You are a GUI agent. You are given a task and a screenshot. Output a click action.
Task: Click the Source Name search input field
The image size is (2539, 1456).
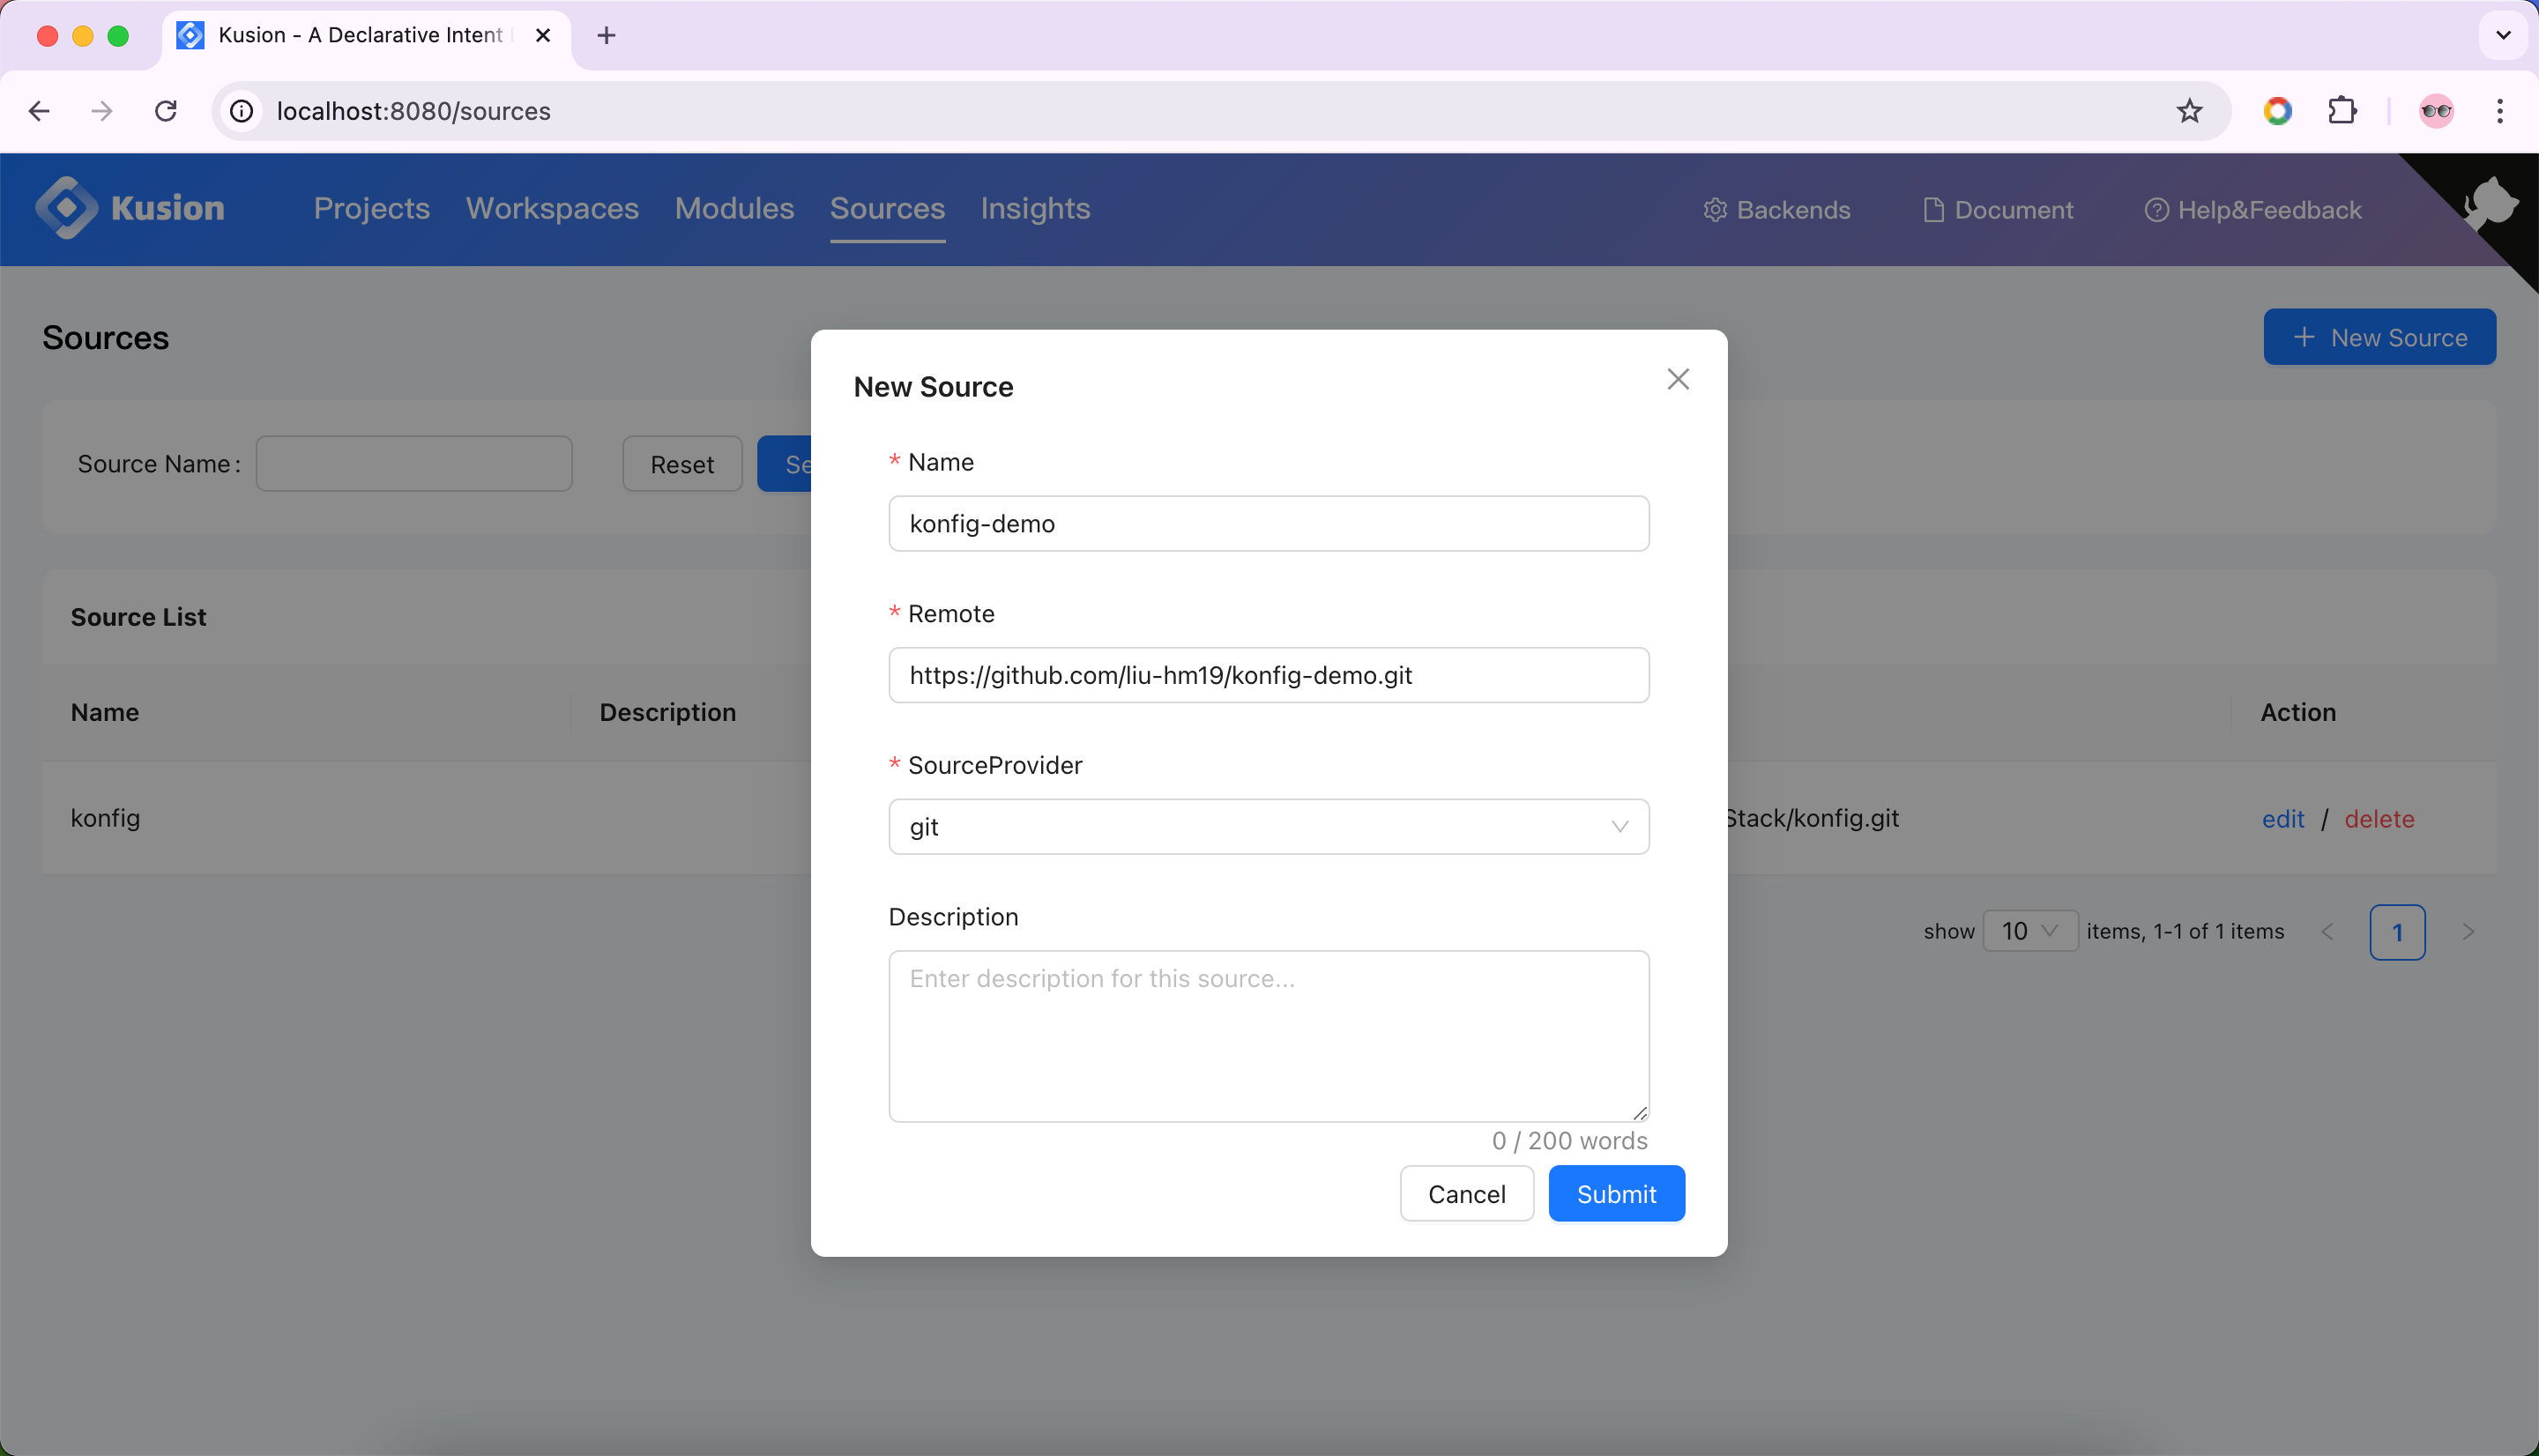[x=413, y=464]
